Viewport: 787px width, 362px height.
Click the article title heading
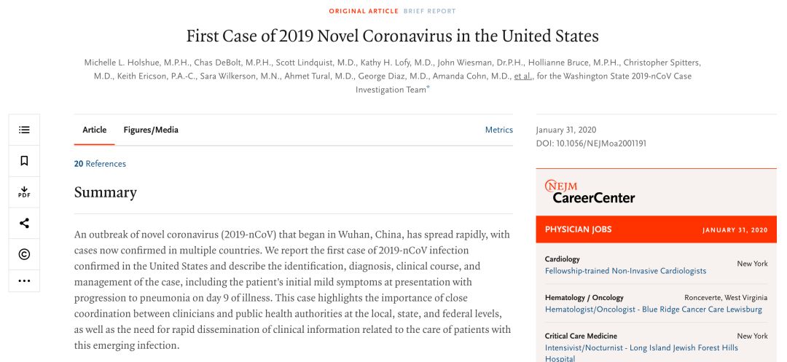coord(392,36)
